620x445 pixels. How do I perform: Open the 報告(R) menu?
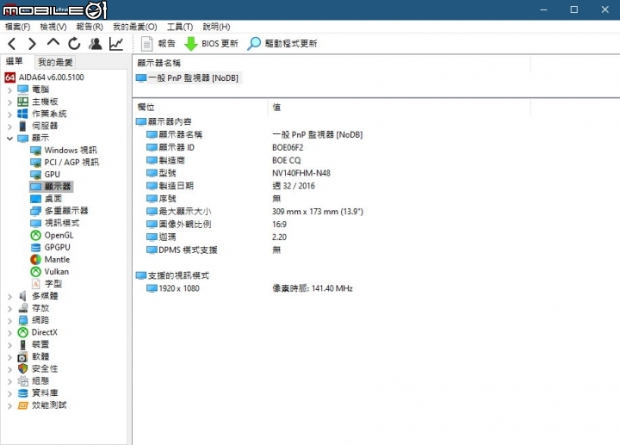90,27
